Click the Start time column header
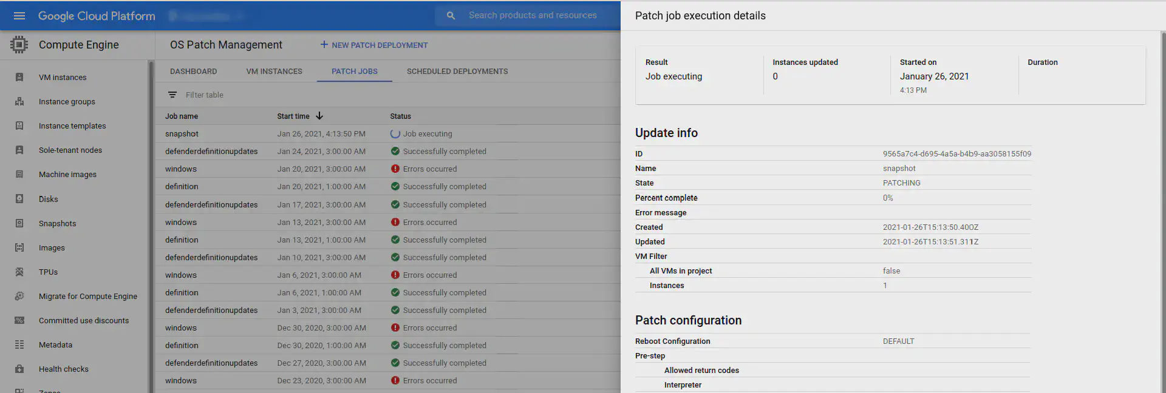 (x=293, y=116)
